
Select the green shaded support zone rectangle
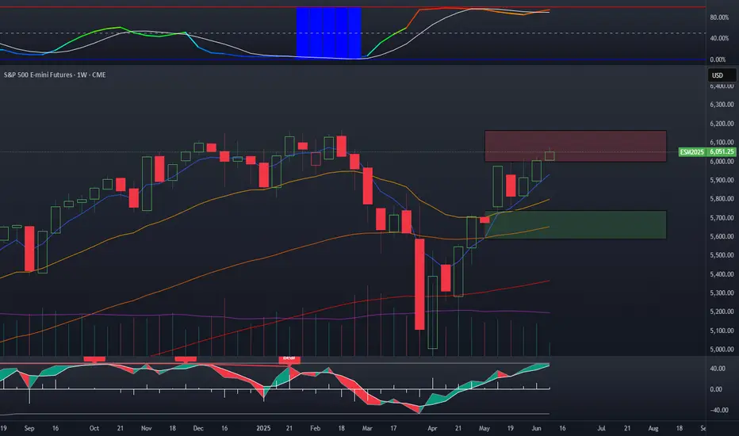click(x=576, y=224)
